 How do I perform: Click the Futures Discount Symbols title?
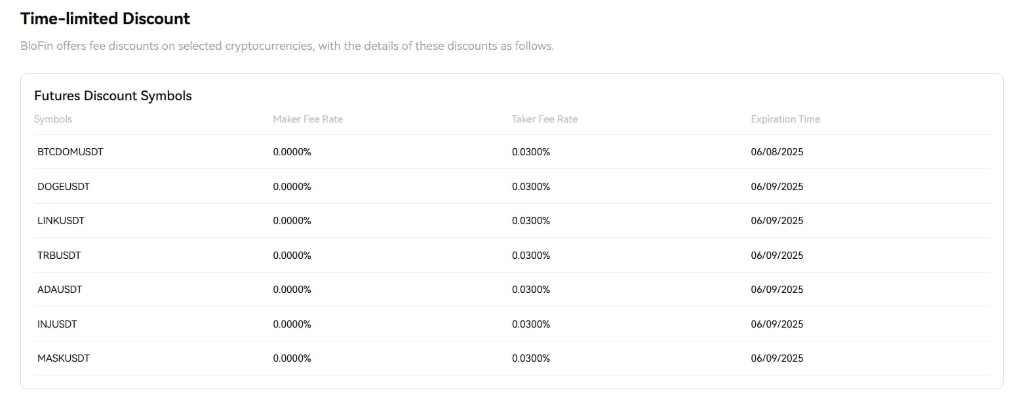(113, 96)
